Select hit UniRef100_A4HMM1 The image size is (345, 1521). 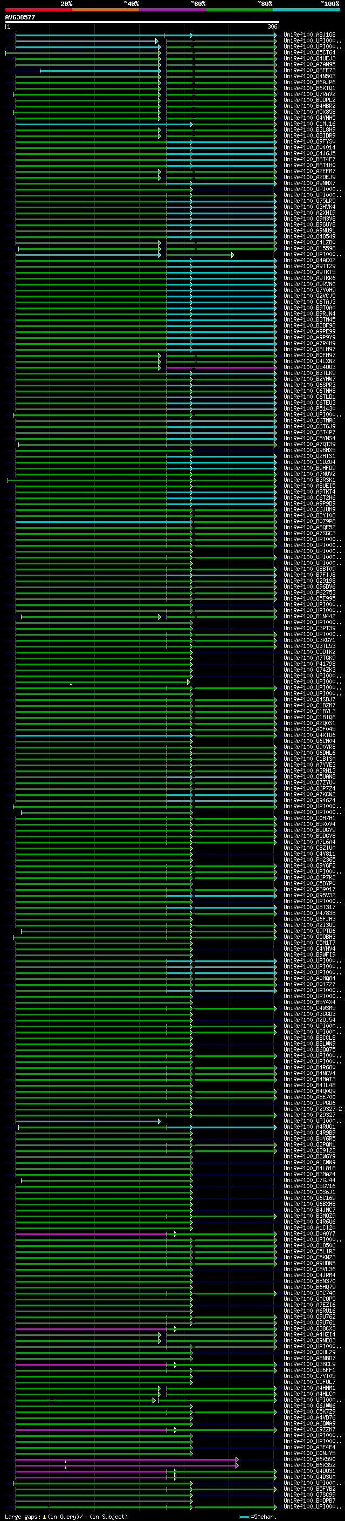click(309, 1388)
